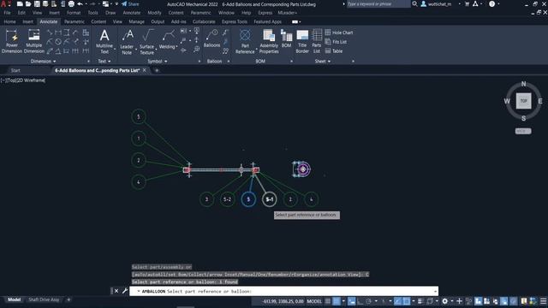This screenshot has width=548, height=308.
Task: Click the Autodesk App Store cart icon
Action: pos(467,3)
